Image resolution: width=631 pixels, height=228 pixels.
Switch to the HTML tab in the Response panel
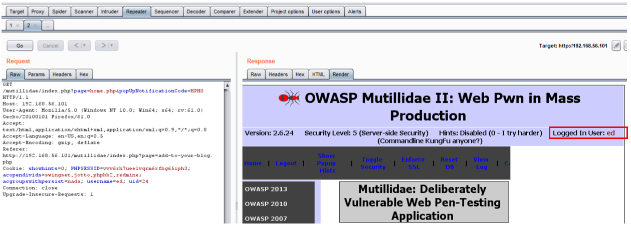coord(318,74)
